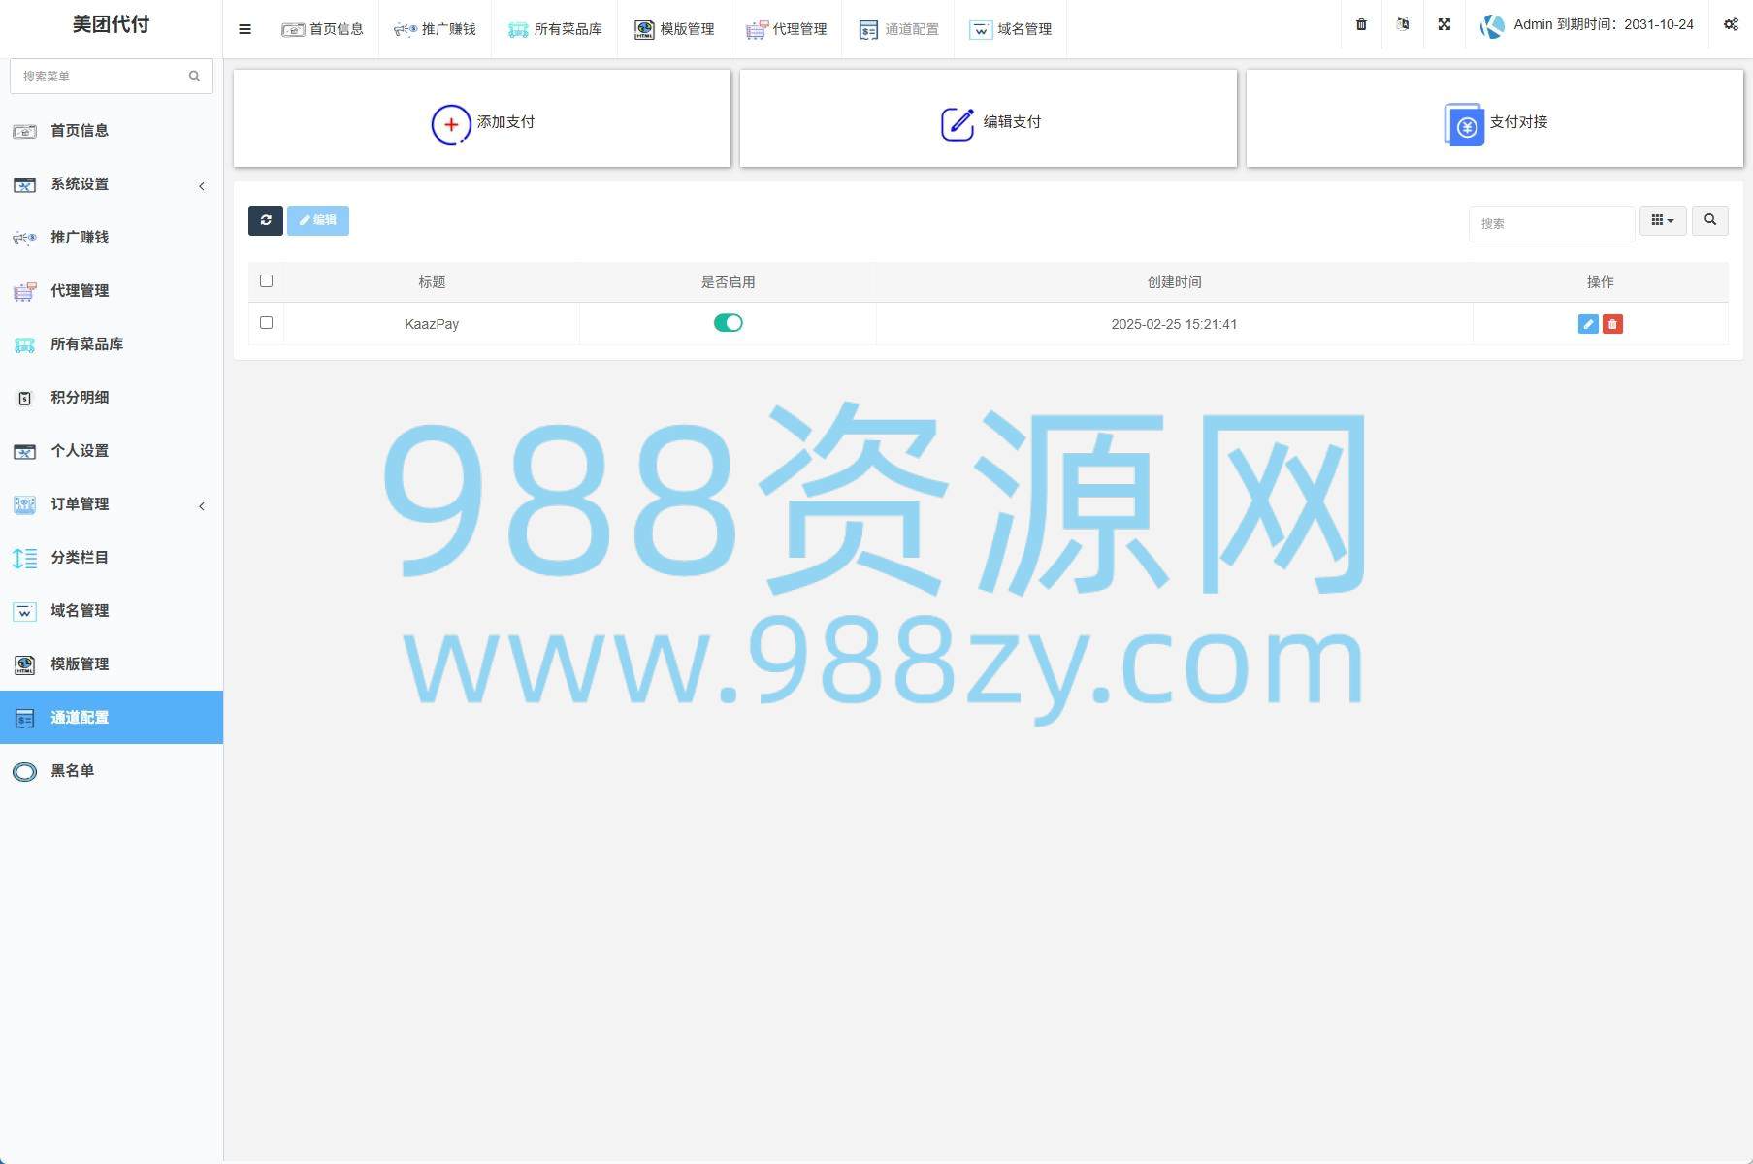1753x1164 pixels.
Task: Open 黑名单 in the sidebar menu
Action: [x=73, y=771]
